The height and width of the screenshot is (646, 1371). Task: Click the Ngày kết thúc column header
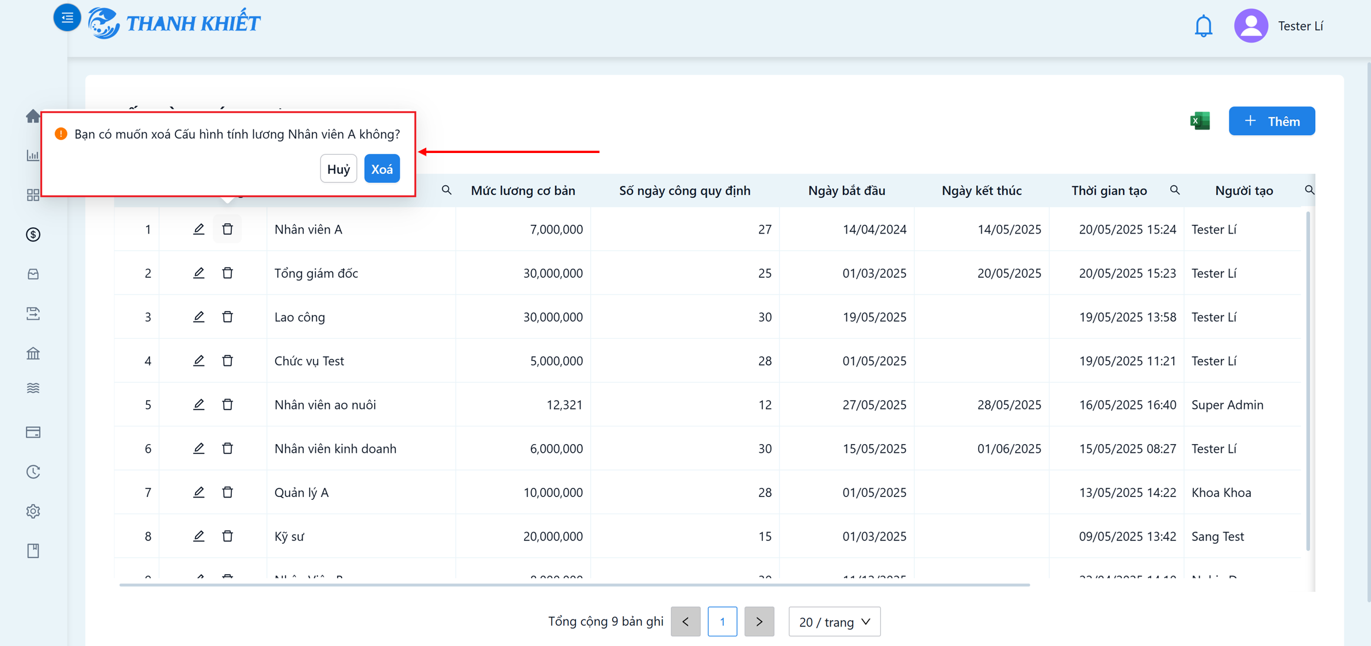tap(982, 190)
